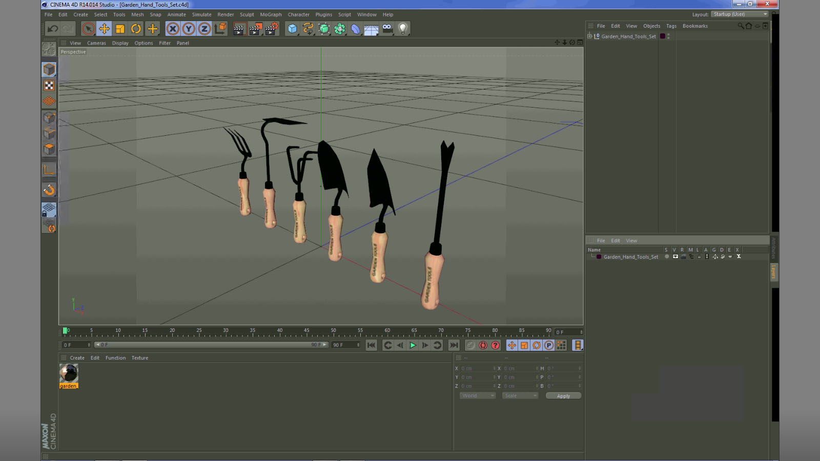Viewport: 820px width, 461px height.
Task: Click the start frame 0 F field
Action: tap(76, 345)
